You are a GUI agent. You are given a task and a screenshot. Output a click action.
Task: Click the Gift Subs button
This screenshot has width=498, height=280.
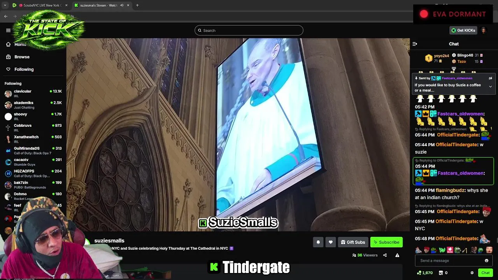coord(353,242)
